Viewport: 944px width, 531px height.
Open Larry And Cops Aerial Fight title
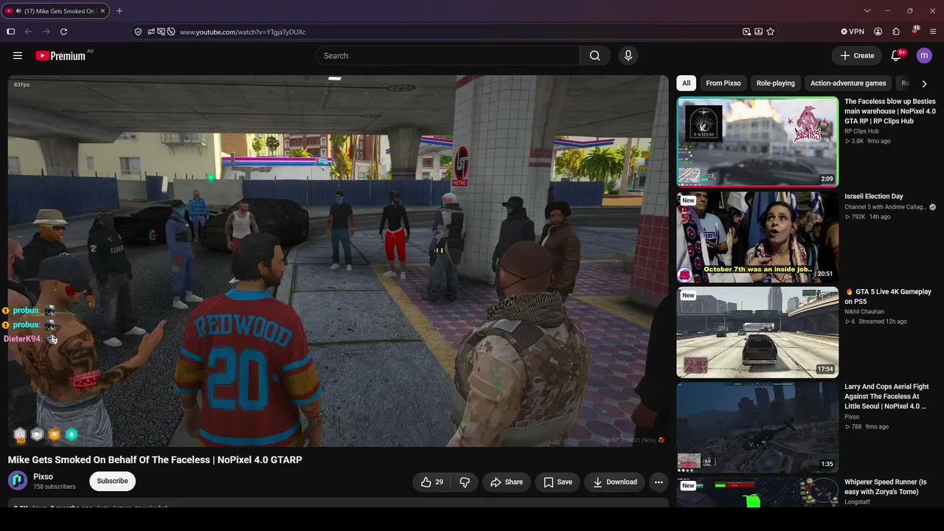(x=886, y=396)
